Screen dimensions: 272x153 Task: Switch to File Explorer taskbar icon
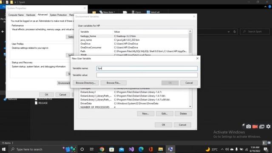[161, 149]
